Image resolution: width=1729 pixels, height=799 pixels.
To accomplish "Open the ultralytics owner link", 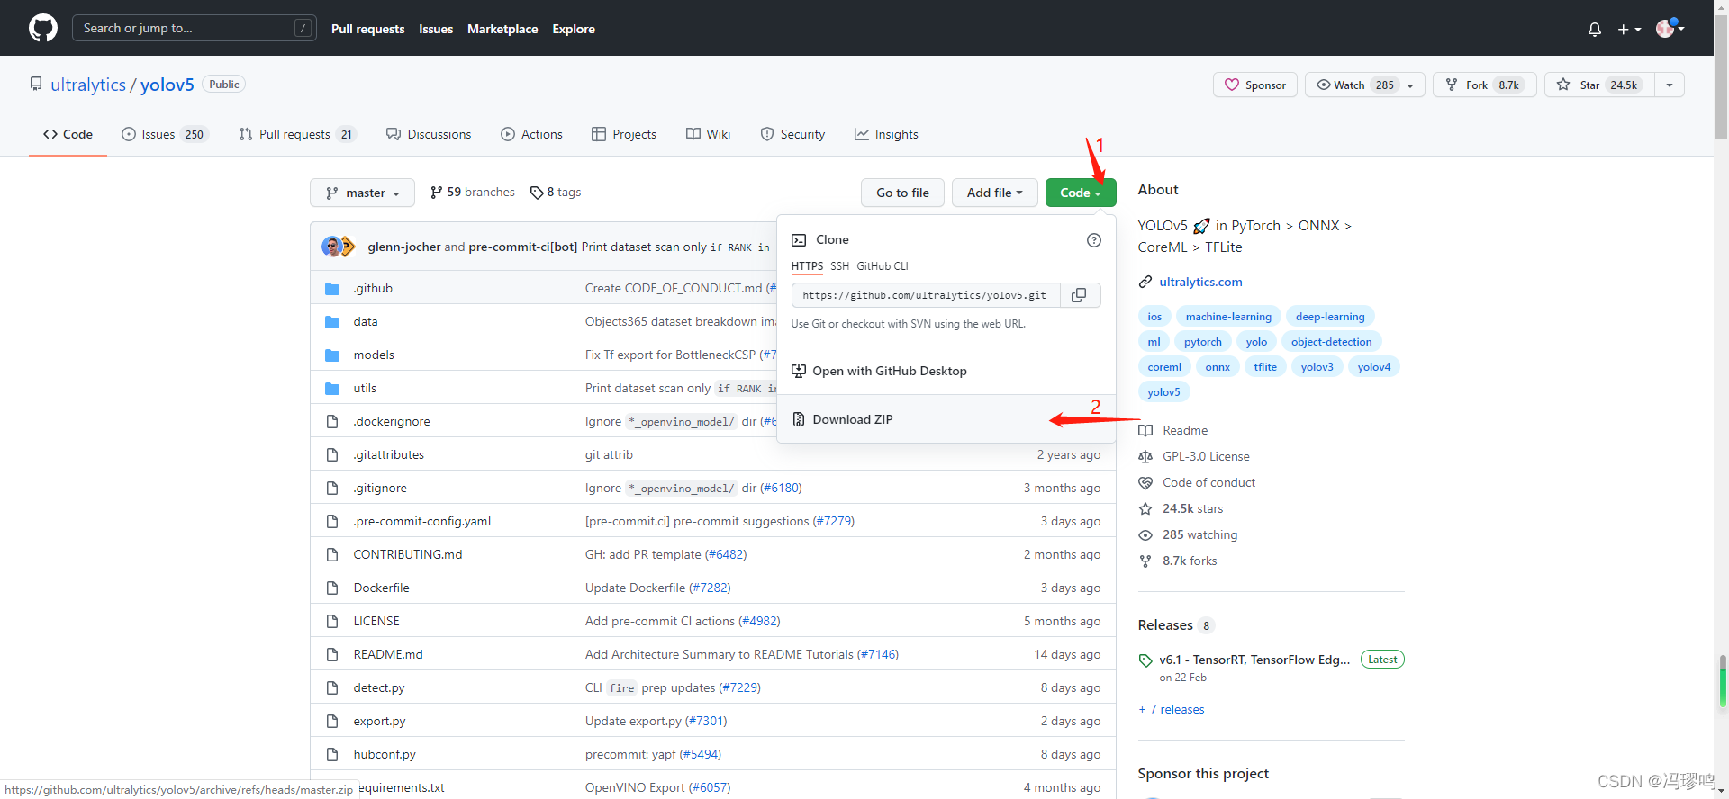I will pos(88,85).
